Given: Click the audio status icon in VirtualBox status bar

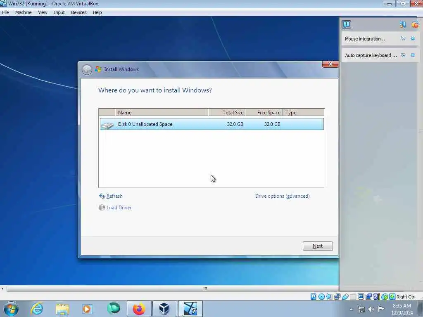Looking at the screenshot, I should [329, 297].
